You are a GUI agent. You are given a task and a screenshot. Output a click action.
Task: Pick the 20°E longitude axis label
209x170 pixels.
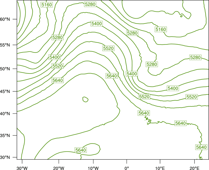coord(195,168)
